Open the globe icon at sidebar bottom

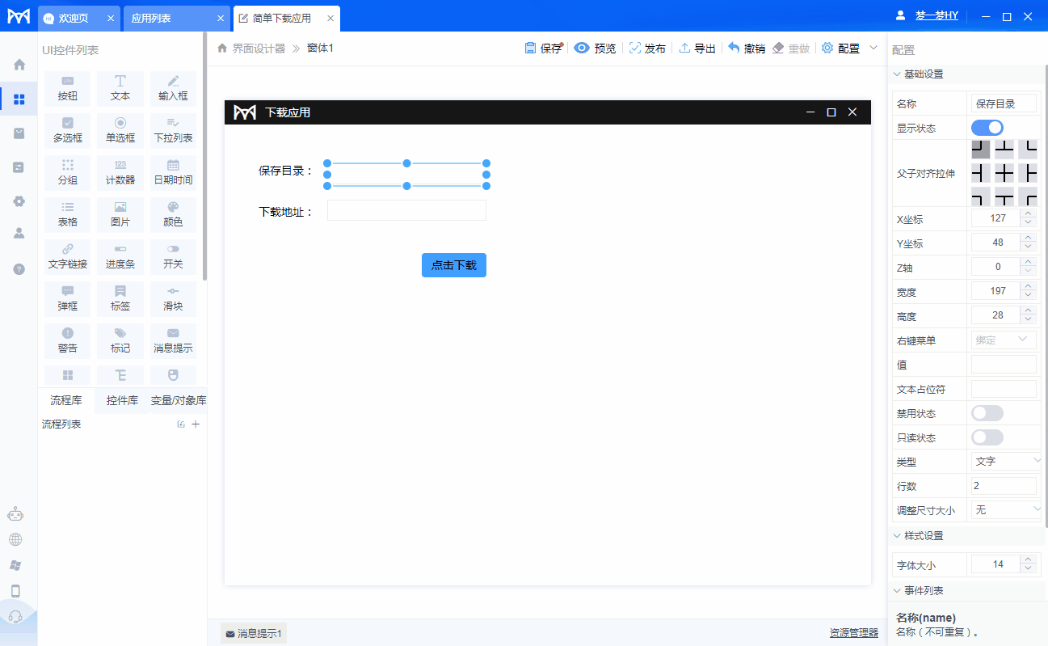point(15,539)
